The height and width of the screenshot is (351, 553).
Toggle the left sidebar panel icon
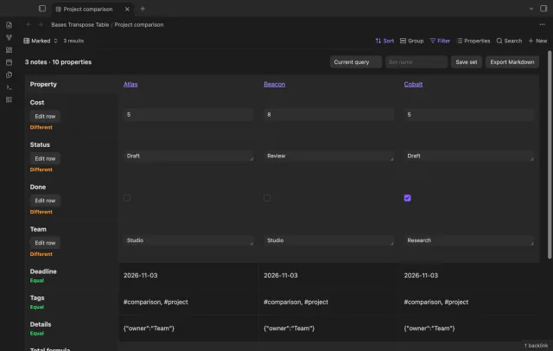pyautogui.click(x=42, y=9)
